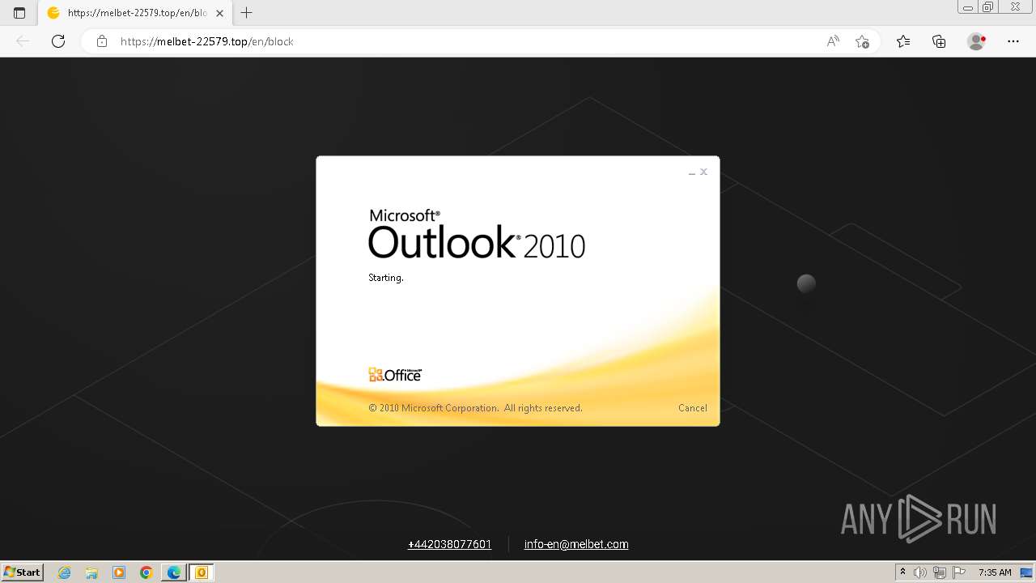This screenshot has height=583, width=1036.
Task: Show the desktop via the tray monitor icon
Action: pyautogui.click(x=1025, y=572)
